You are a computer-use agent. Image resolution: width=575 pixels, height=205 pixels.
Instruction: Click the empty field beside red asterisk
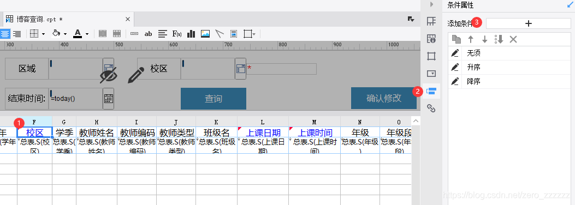(282, 69)
